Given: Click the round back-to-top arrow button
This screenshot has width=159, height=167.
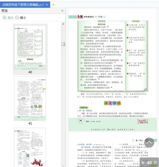Looking at the screenshot, I should point(149,143).
